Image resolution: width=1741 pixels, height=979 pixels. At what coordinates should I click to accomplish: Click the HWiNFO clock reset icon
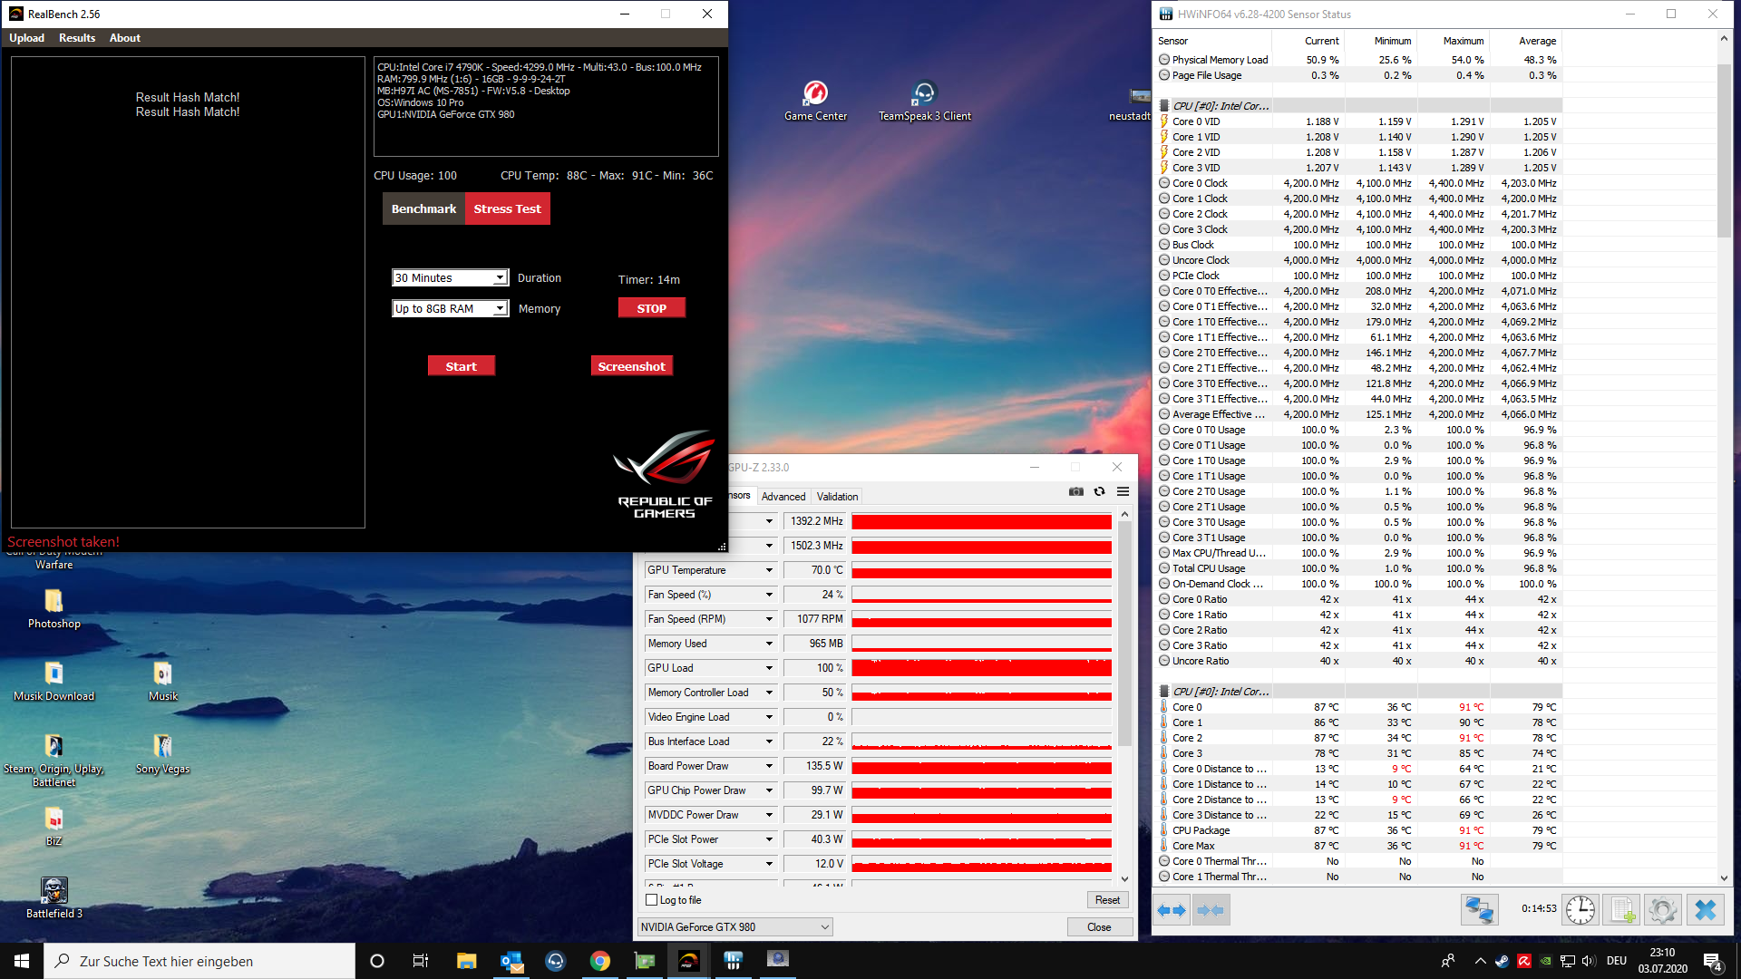(1580, 909)
